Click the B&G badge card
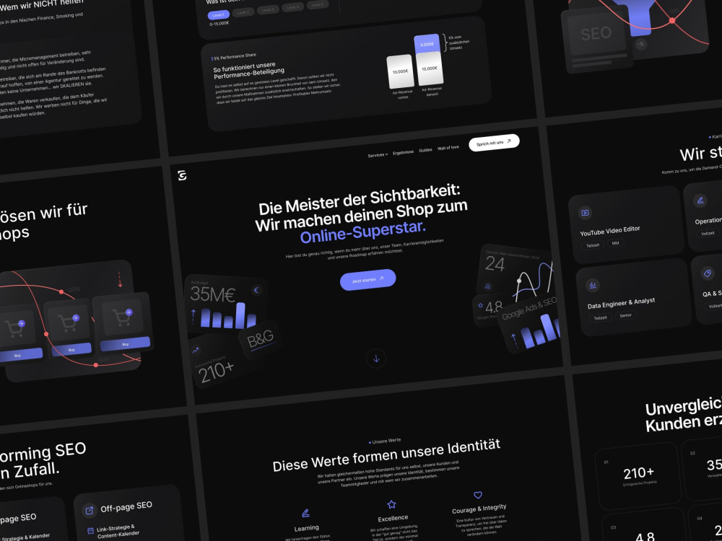This screenshot has height=541, width=722. (x=260, y=340)
